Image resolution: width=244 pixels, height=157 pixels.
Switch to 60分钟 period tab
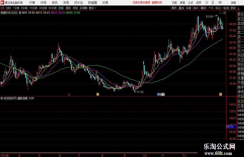coord(53,8)
